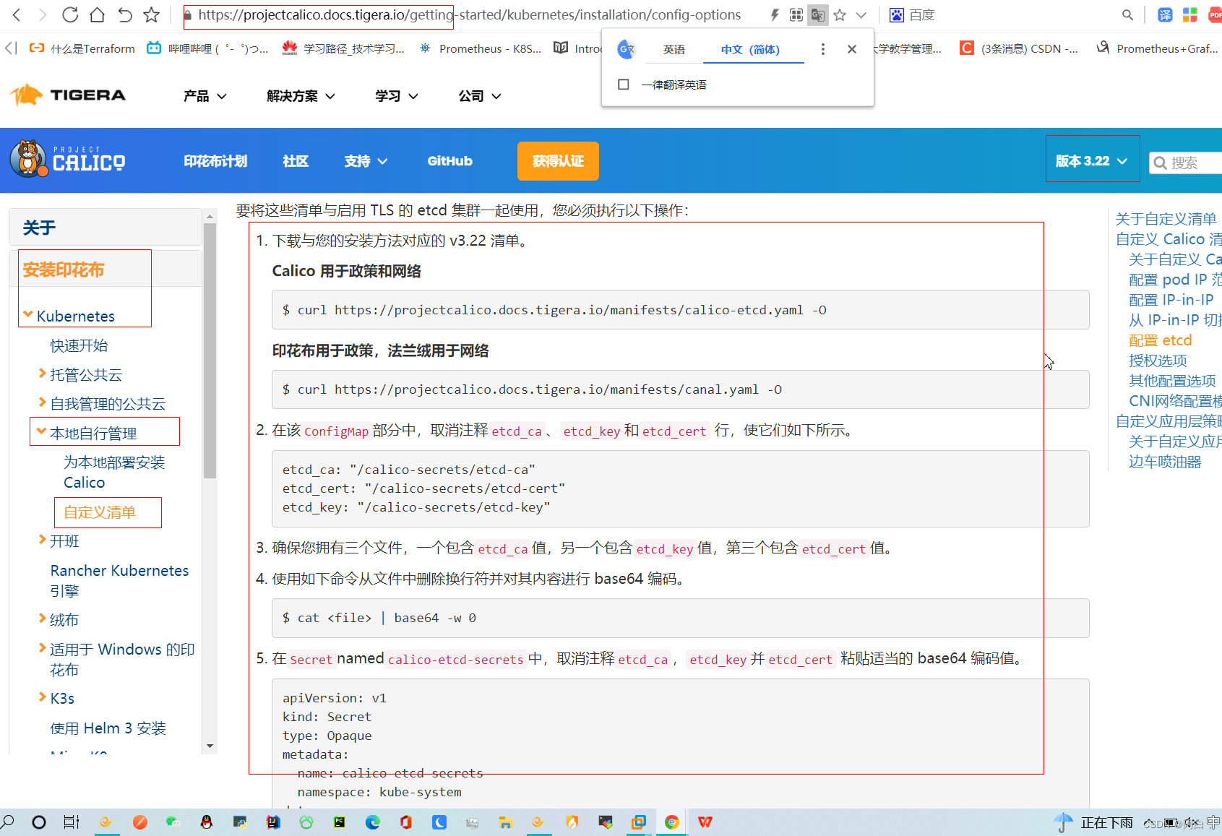Reload the page with the refresh icon

70,14
